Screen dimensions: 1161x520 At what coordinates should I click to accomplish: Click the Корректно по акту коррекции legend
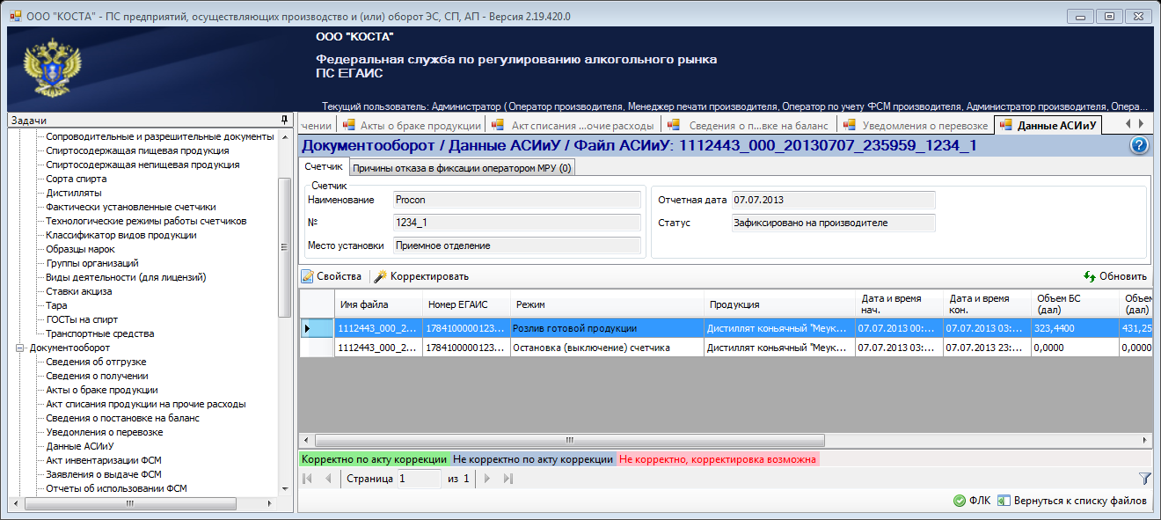click(x=375, y=459)
